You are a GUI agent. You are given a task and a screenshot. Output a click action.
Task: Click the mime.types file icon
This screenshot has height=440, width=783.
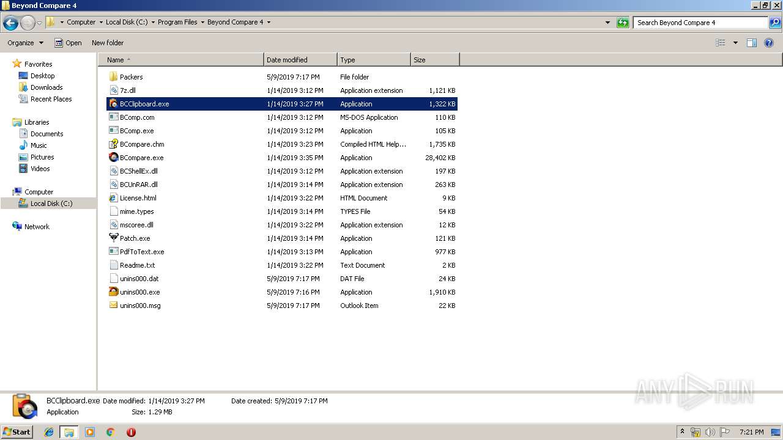[113, 211]
